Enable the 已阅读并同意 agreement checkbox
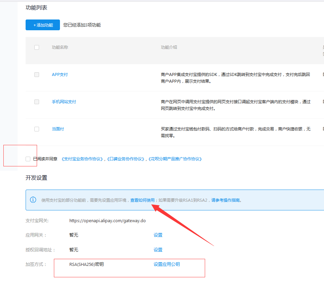 (x=28, y=159)
